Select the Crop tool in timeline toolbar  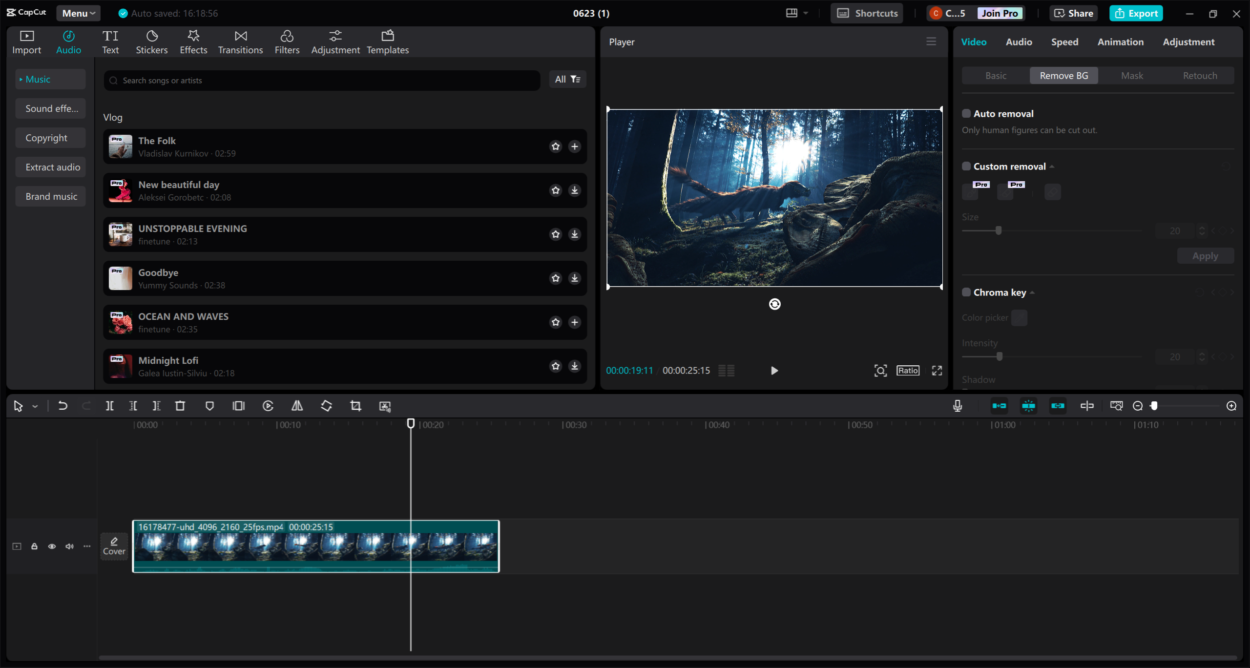coord(355,406)
